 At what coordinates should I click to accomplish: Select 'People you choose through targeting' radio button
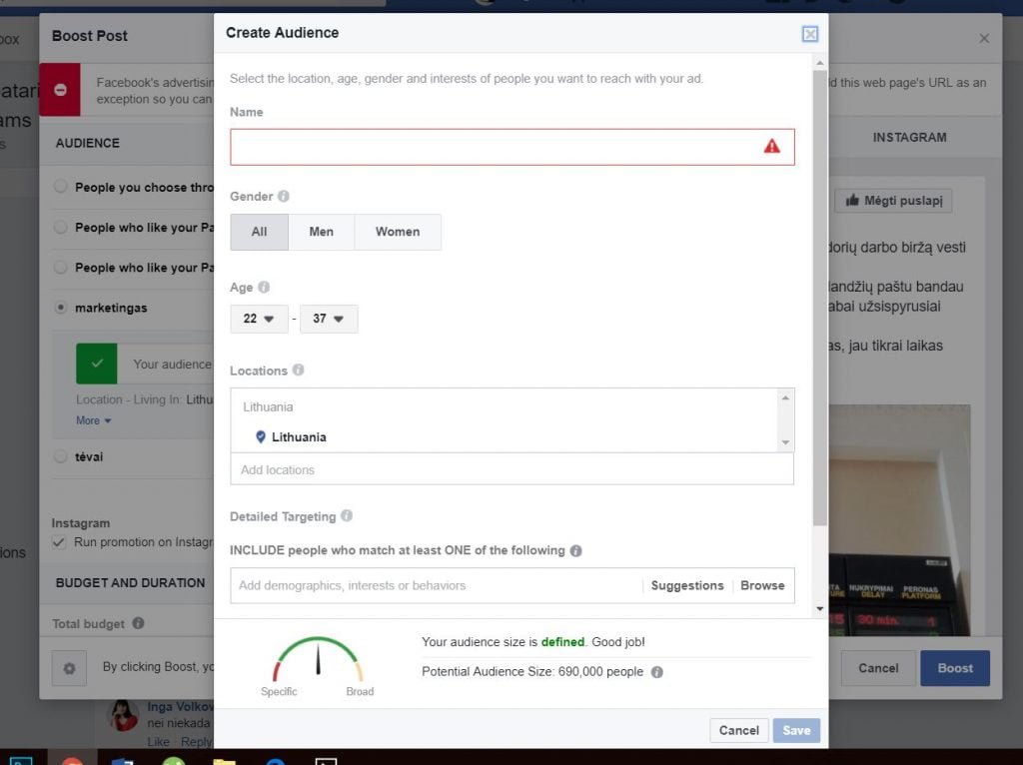coord(60,187)
